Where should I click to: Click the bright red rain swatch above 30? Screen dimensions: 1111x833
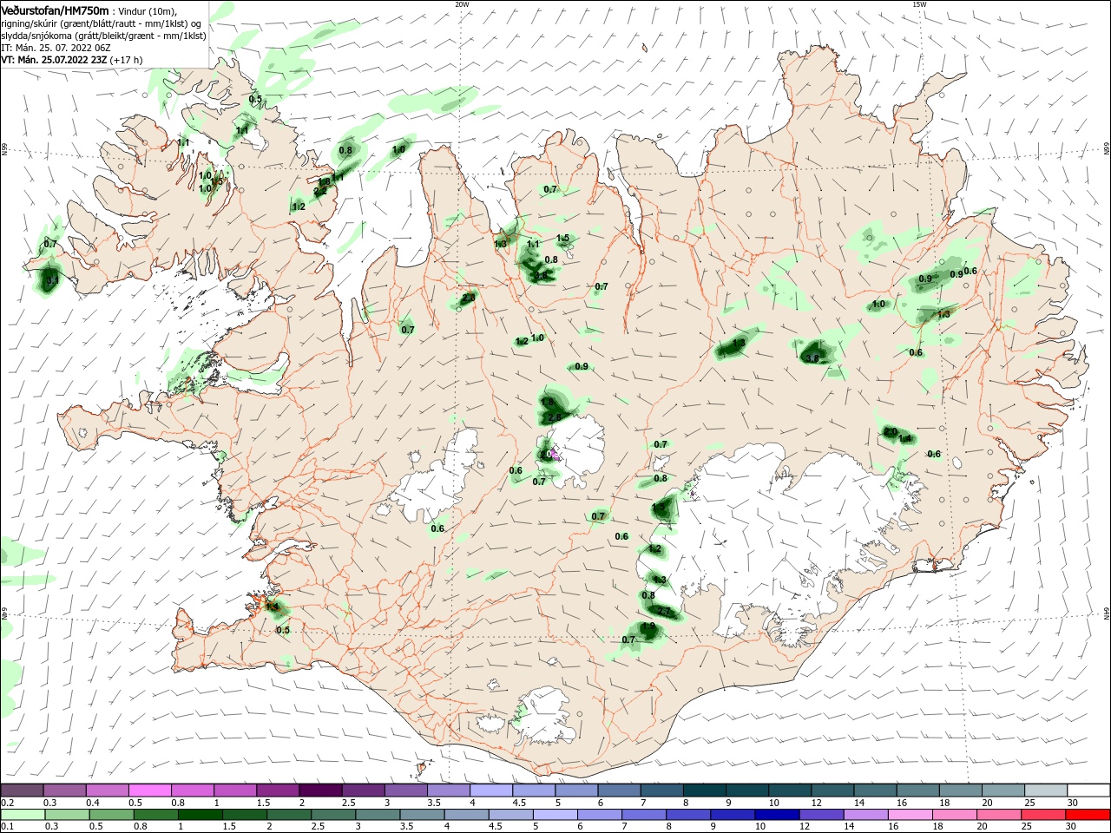click(1087, 815)
